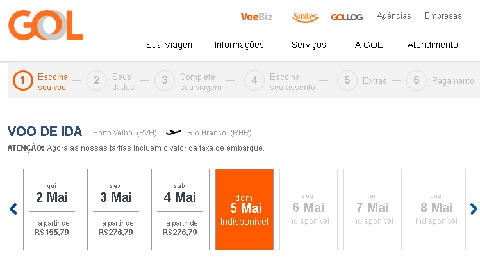
Task: Select the highlighted 5 Mai date
Action: pyautogui.click(x=244, y=209)
